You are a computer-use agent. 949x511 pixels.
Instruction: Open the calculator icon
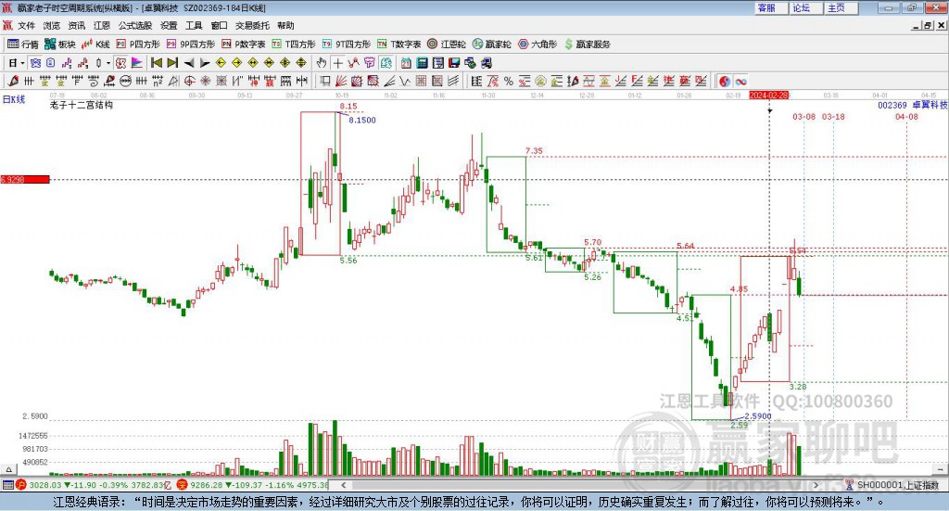point(422,63)
